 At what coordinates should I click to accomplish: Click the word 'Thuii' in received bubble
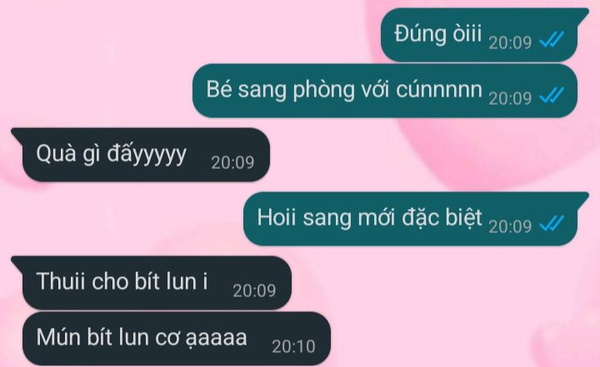click(x=61, y=281)
